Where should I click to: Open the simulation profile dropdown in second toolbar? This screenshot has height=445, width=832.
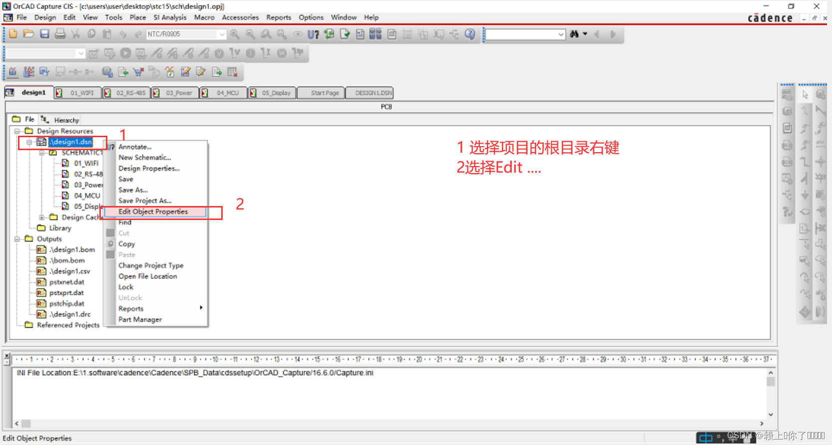81,53
